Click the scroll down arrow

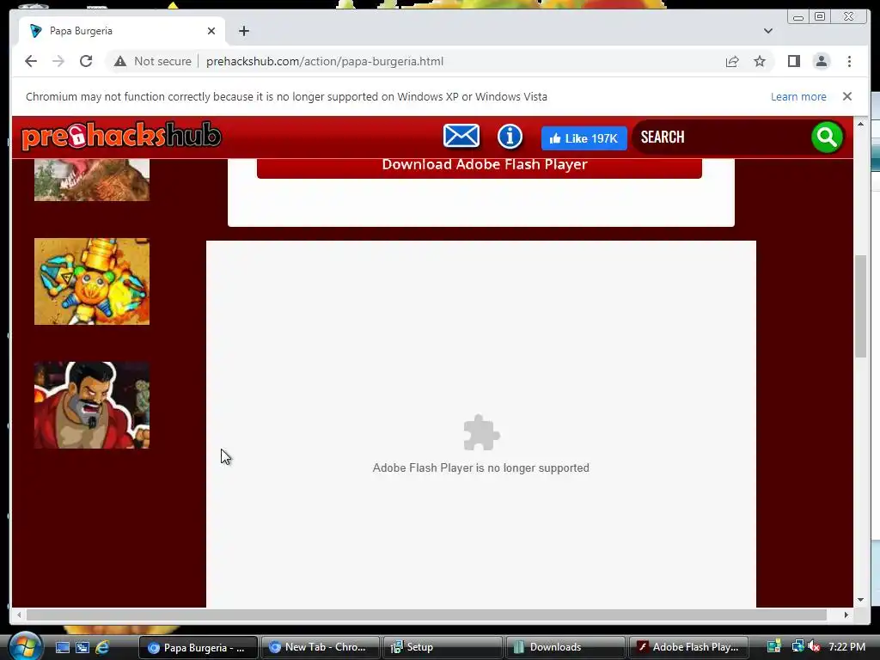coord(860,600)
